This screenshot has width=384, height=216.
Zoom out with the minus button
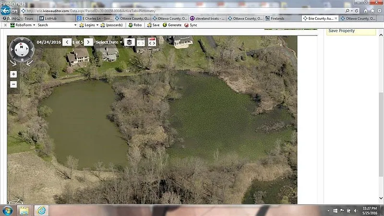pos(13,84)
